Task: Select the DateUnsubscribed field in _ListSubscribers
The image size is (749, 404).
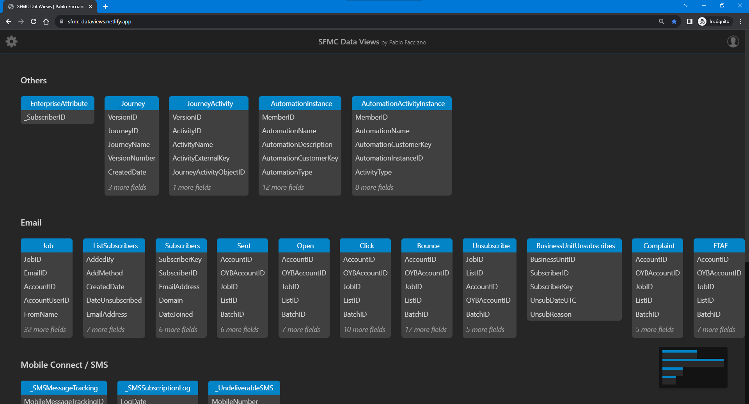Action: [x=114, y=300]
